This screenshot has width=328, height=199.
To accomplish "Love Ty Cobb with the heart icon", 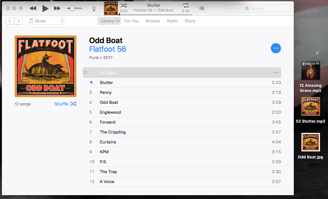I will click(85, 73).
